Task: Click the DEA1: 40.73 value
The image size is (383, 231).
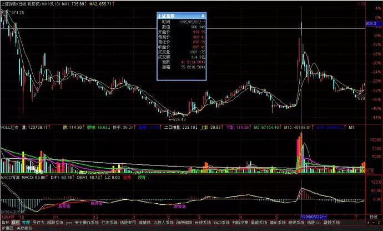Action: 88,177
